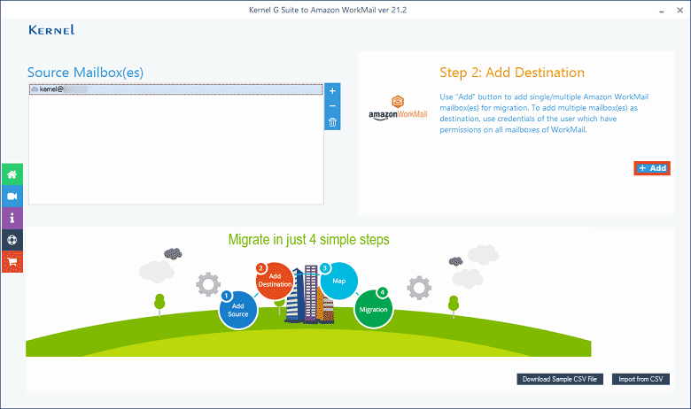This screenshot has width=691, height=409.
Task: Add a source mailbox with plus icon
Action: point(332,90)
